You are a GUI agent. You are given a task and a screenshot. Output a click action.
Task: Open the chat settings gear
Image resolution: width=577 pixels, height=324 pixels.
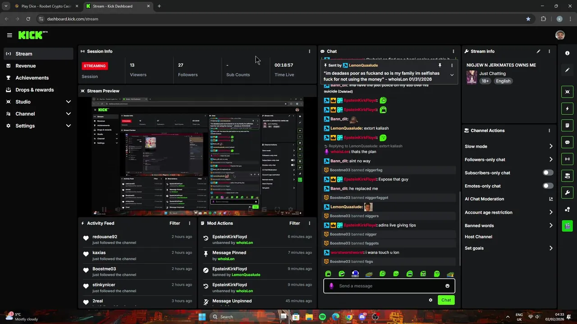click(x=430, y=300)
